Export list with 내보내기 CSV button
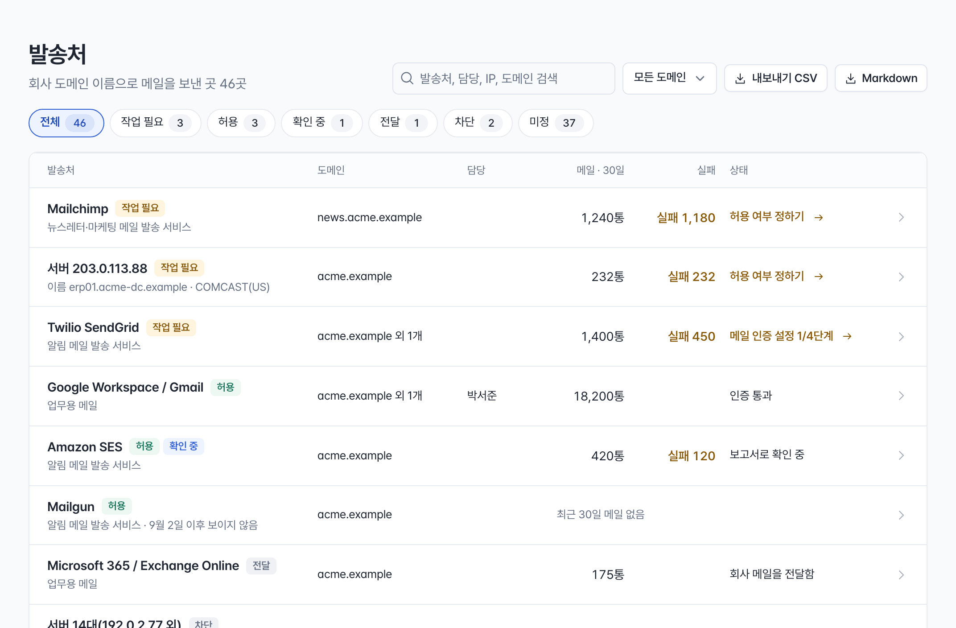 (775, 78)
